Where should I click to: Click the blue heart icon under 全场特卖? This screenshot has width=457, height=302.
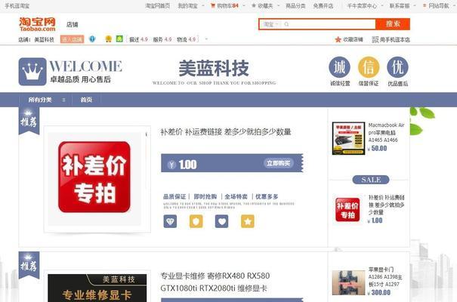tap(222, 221)
